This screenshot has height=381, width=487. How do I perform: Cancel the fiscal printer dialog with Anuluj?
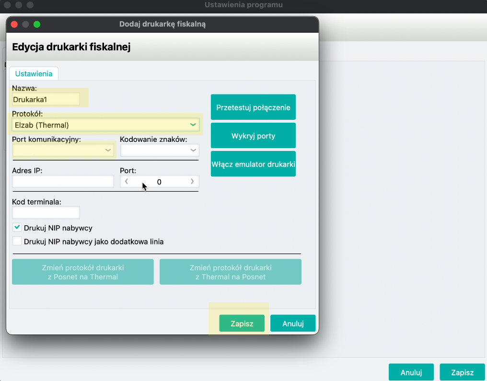(x=293, y=323)
